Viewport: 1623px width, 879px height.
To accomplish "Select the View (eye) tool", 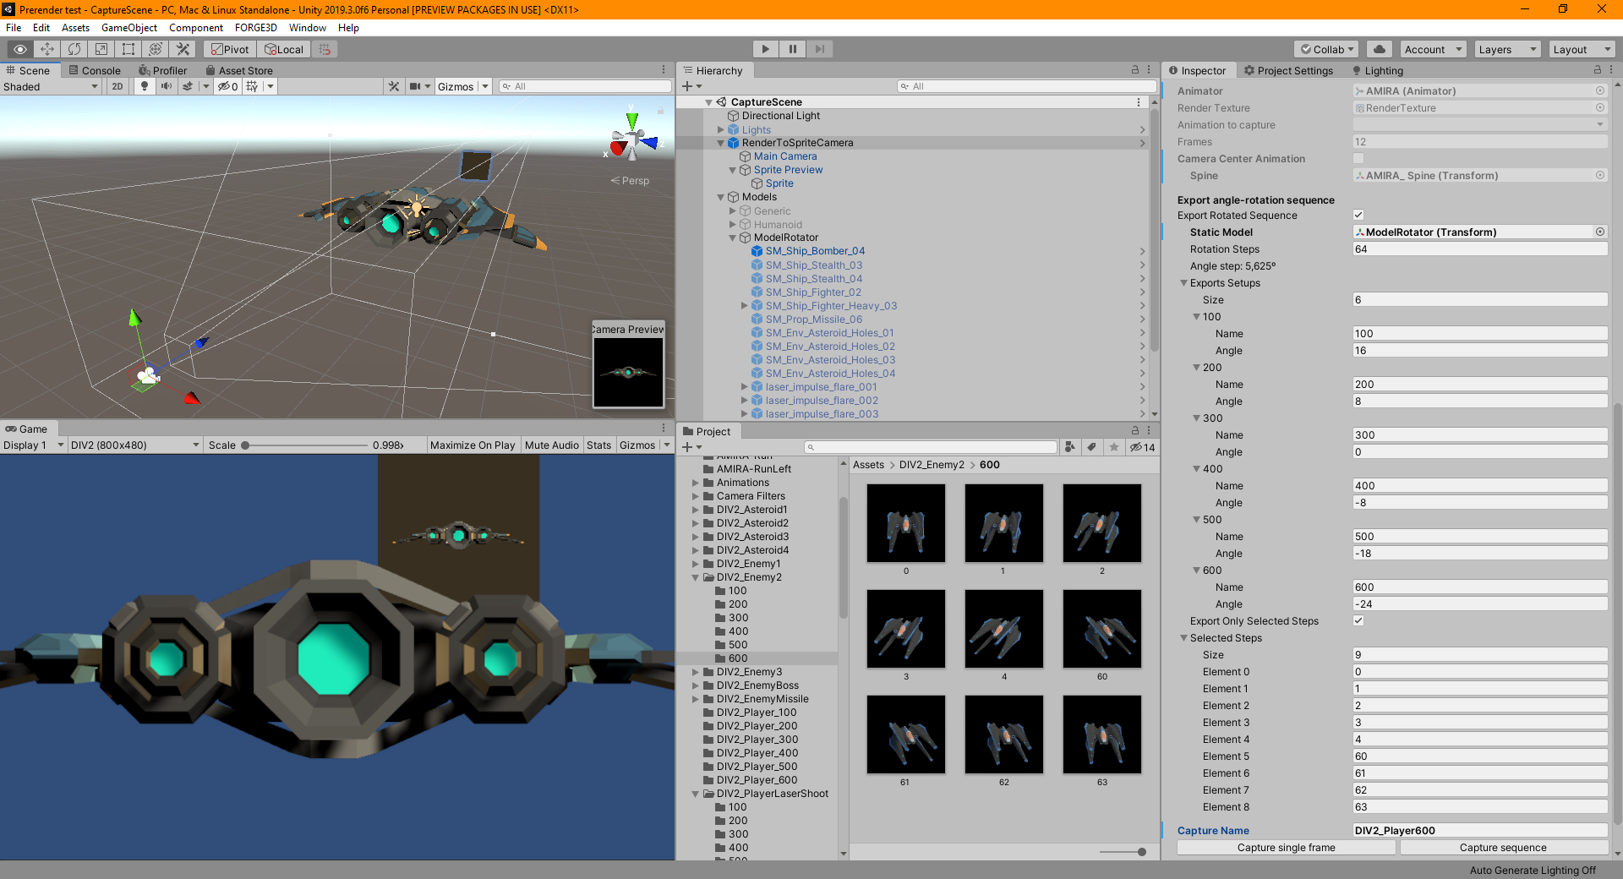I will point(20,49).
